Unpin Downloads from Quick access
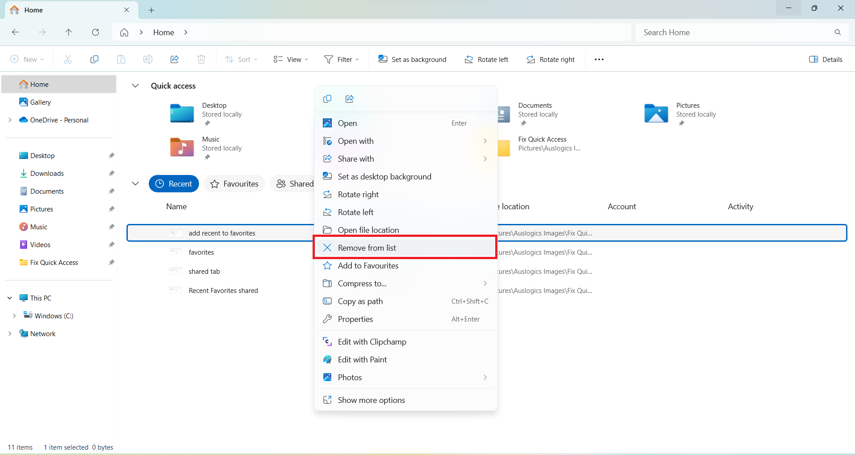 [x=111, y=173]
